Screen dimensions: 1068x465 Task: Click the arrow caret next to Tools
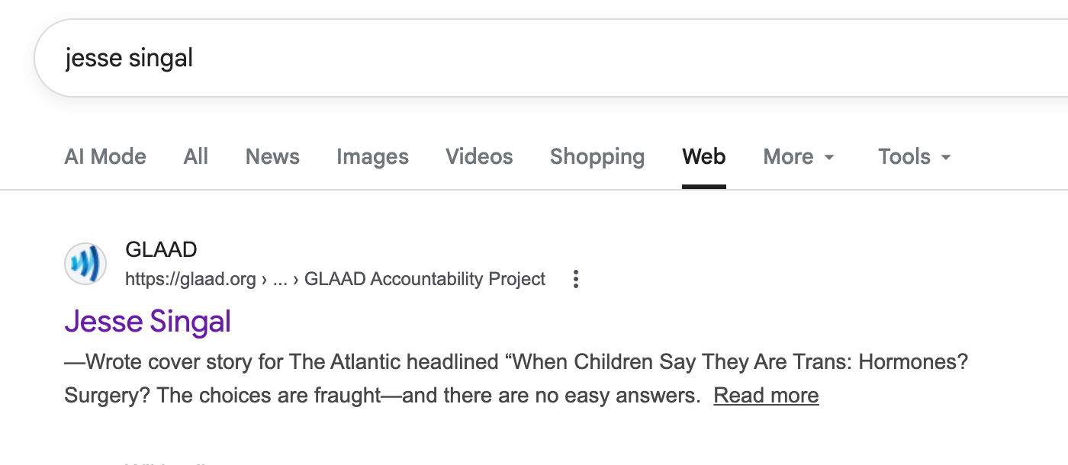click(946, 158)
